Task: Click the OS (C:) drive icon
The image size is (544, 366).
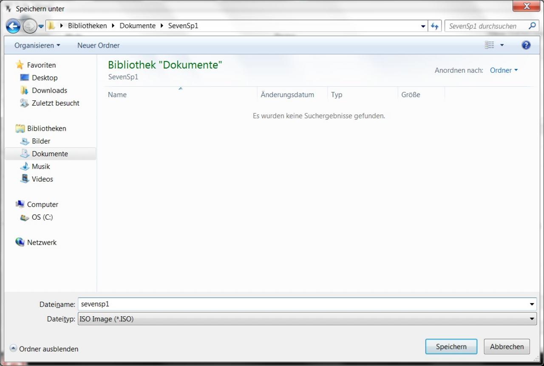Action: [x=25, y=217]
